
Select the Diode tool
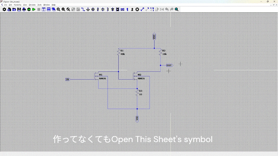coord(112,9)
